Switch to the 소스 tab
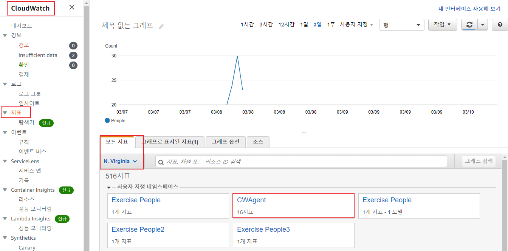The width and height of the screenshot is (508, 251). pyautogui.click(x=258, y=142)
